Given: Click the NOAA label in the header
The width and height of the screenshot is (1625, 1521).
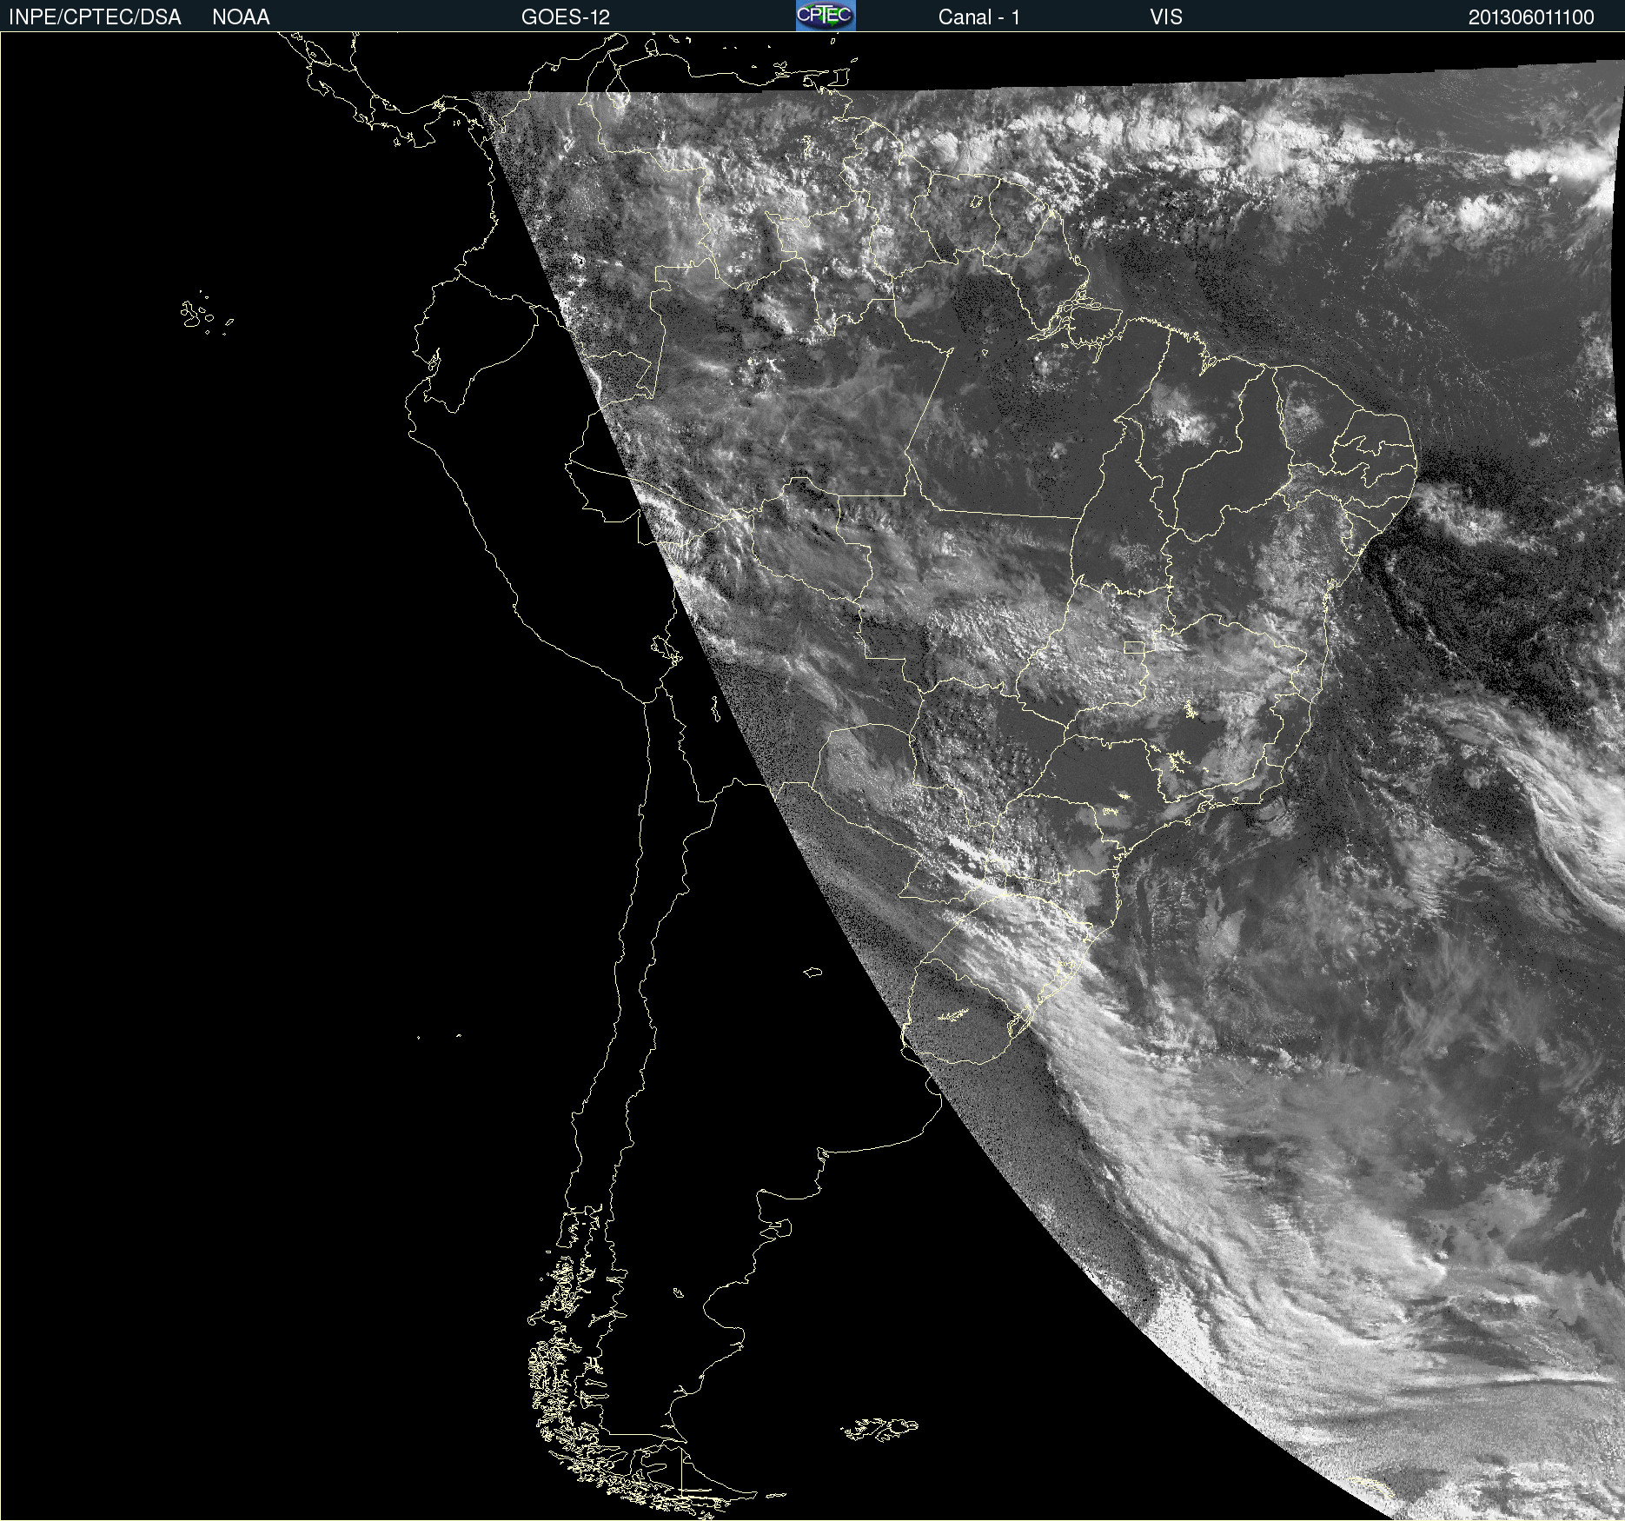Looking at the screenshot, I should click(241, 17).
